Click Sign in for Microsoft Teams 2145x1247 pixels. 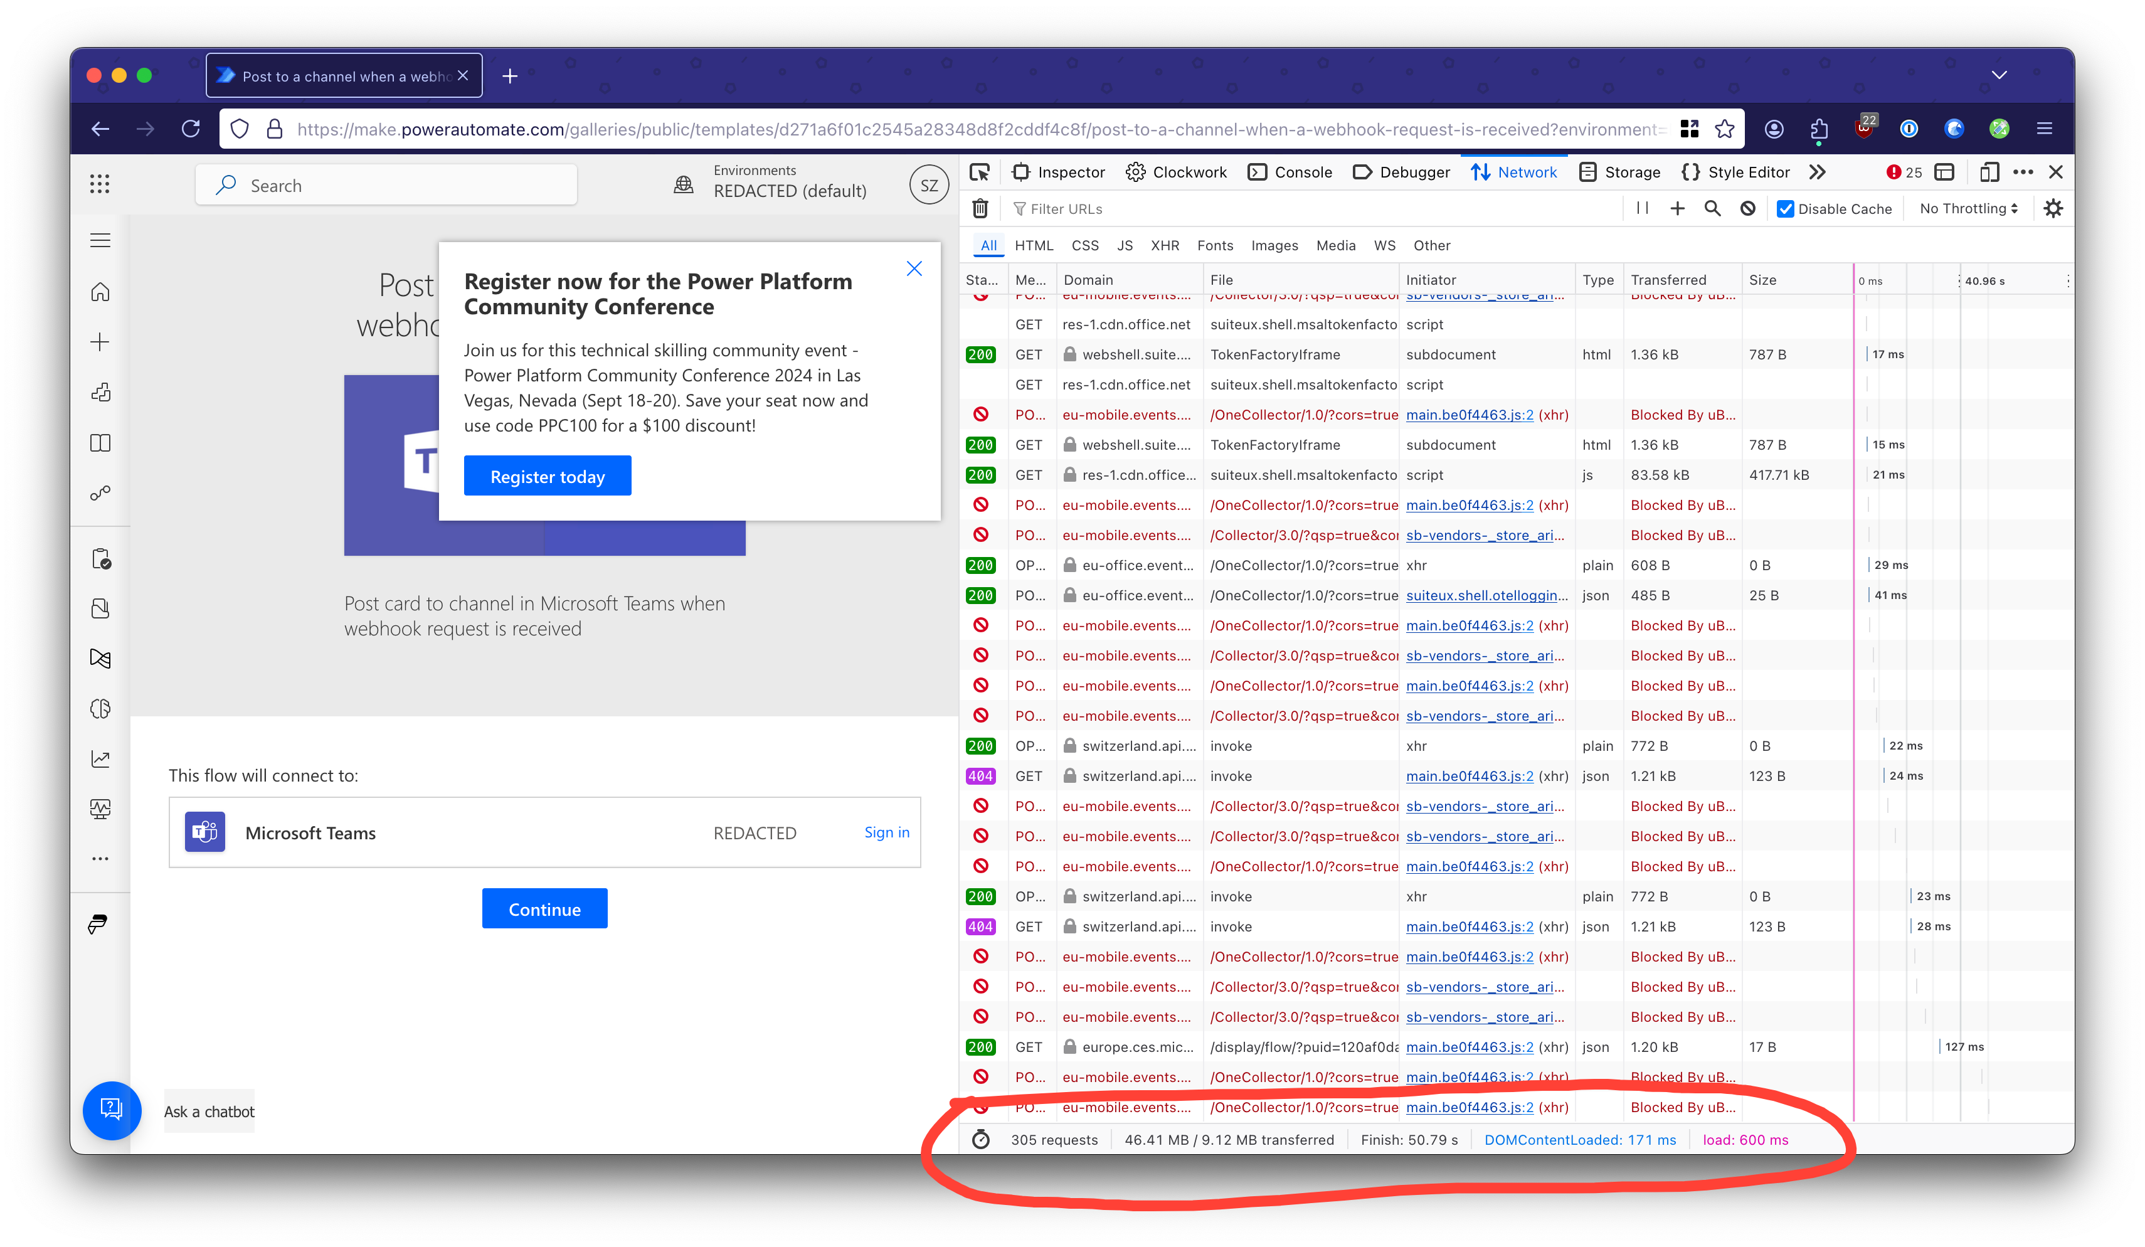tap(886, 832)
